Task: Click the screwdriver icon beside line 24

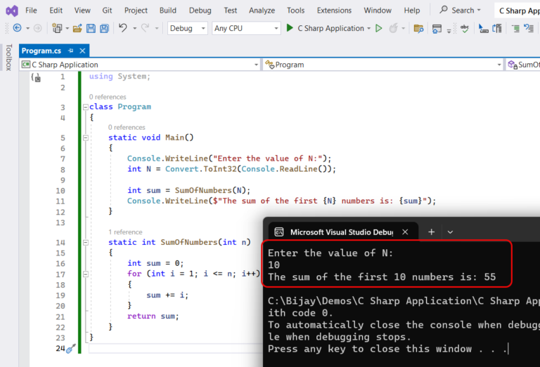Action: 70,349
